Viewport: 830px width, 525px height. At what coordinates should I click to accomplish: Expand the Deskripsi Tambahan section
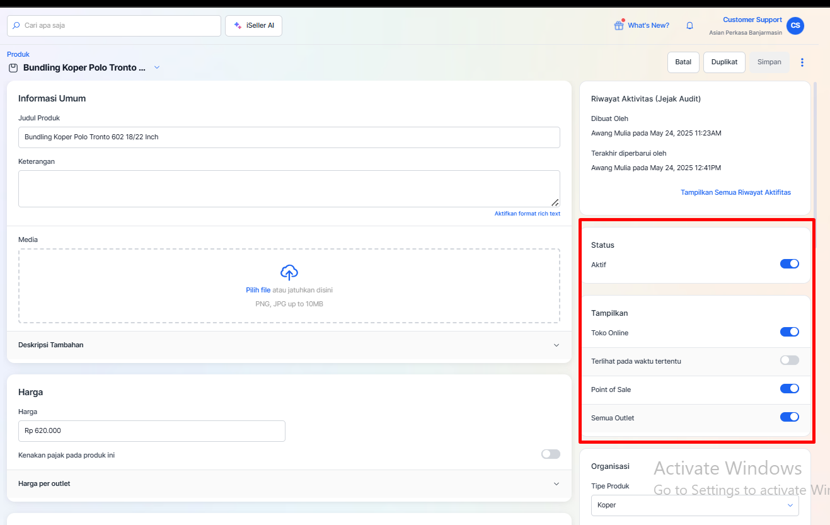556,345
